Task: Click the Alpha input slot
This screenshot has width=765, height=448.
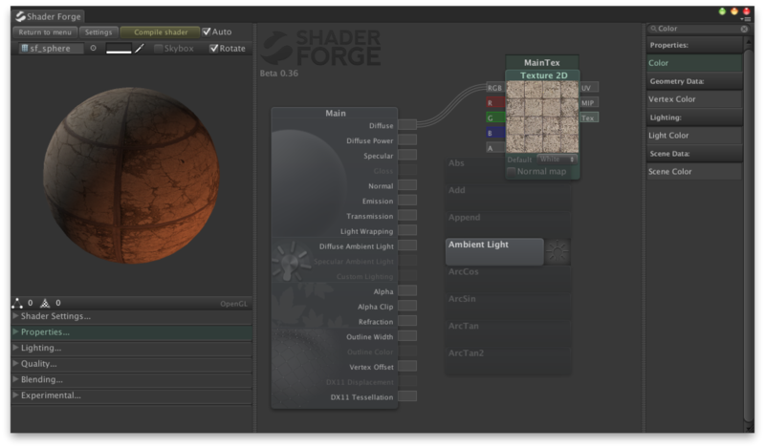Action: click(x=407, y=291)
